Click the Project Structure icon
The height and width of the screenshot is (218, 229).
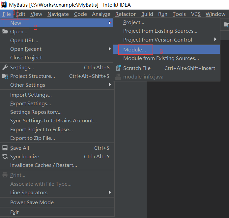coord(5,76)
